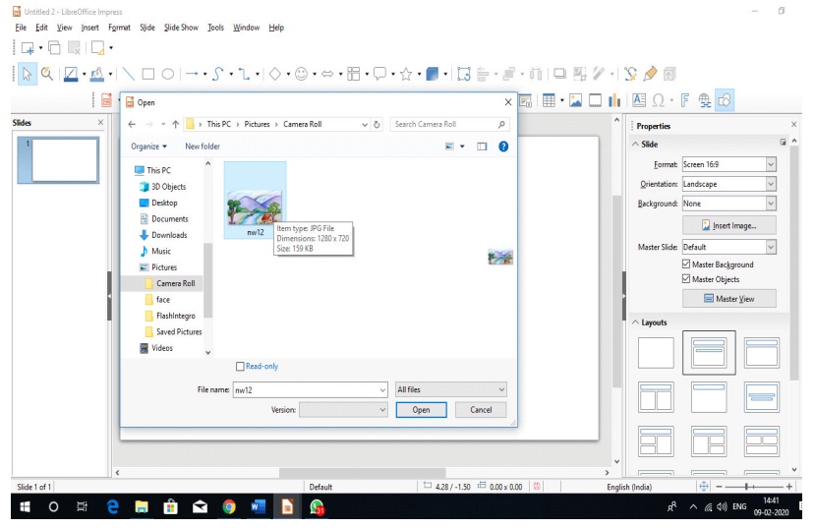Viewport: 815px width, 528px height.
Task: Click the refresh icon beside address bar
Action: [x=378, y=125]
